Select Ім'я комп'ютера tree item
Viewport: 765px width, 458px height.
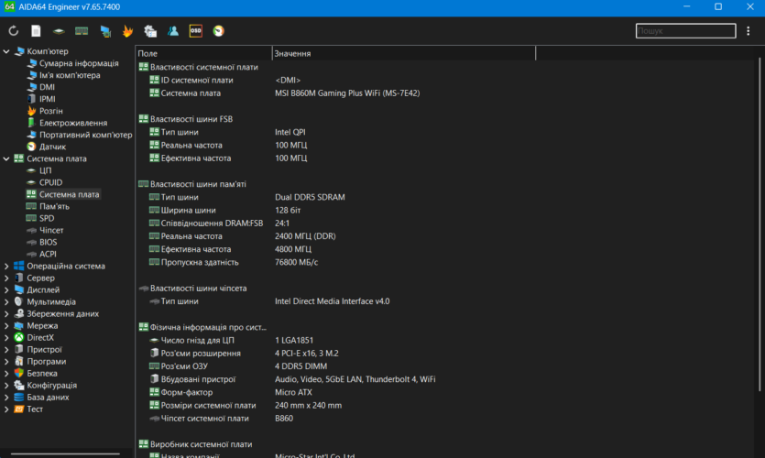[x=70, y=75]
